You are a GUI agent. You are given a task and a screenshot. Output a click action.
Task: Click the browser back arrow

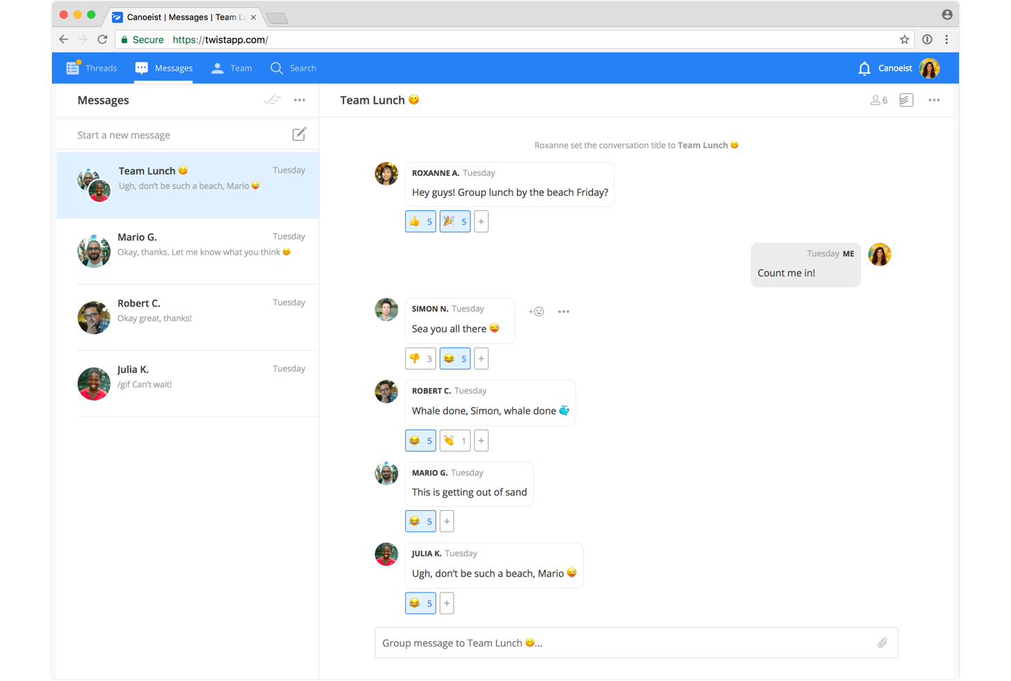pyautogui.click(x=64, y=39)
